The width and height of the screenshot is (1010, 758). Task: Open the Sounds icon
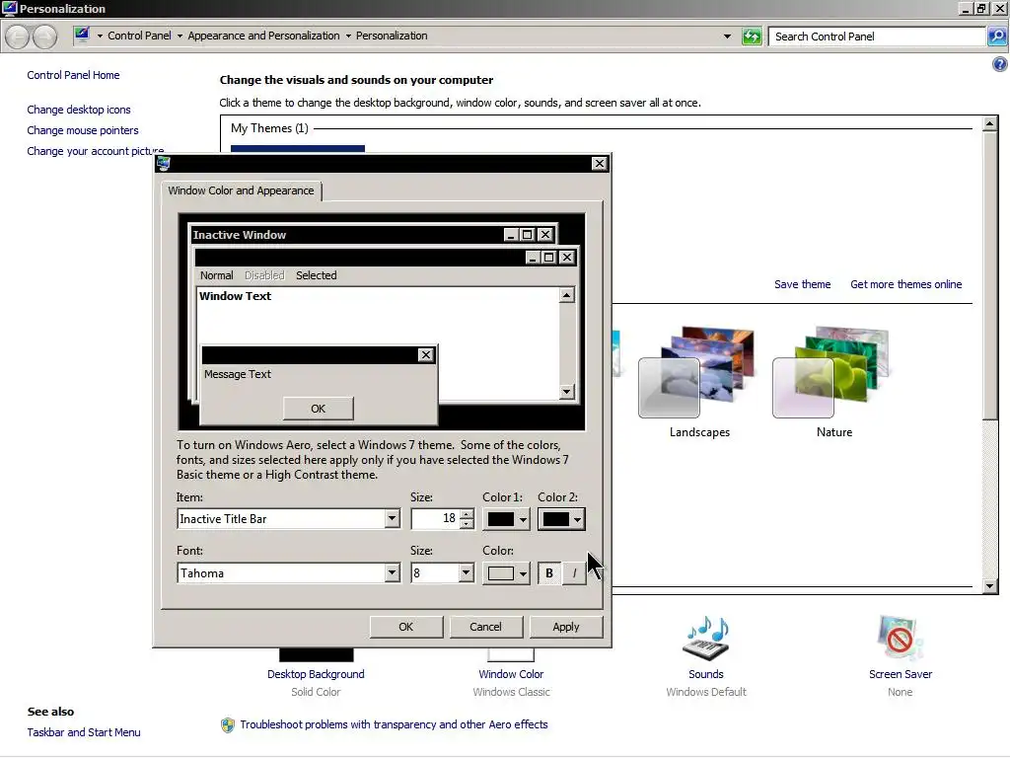706,639
